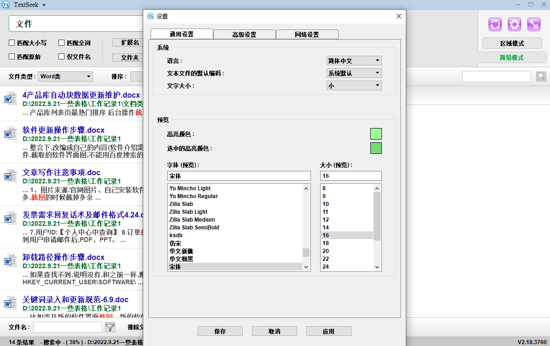Open the 语言 dropdown showing 简体中文
This screenshot has height=346, width=550.
[354, 61]
